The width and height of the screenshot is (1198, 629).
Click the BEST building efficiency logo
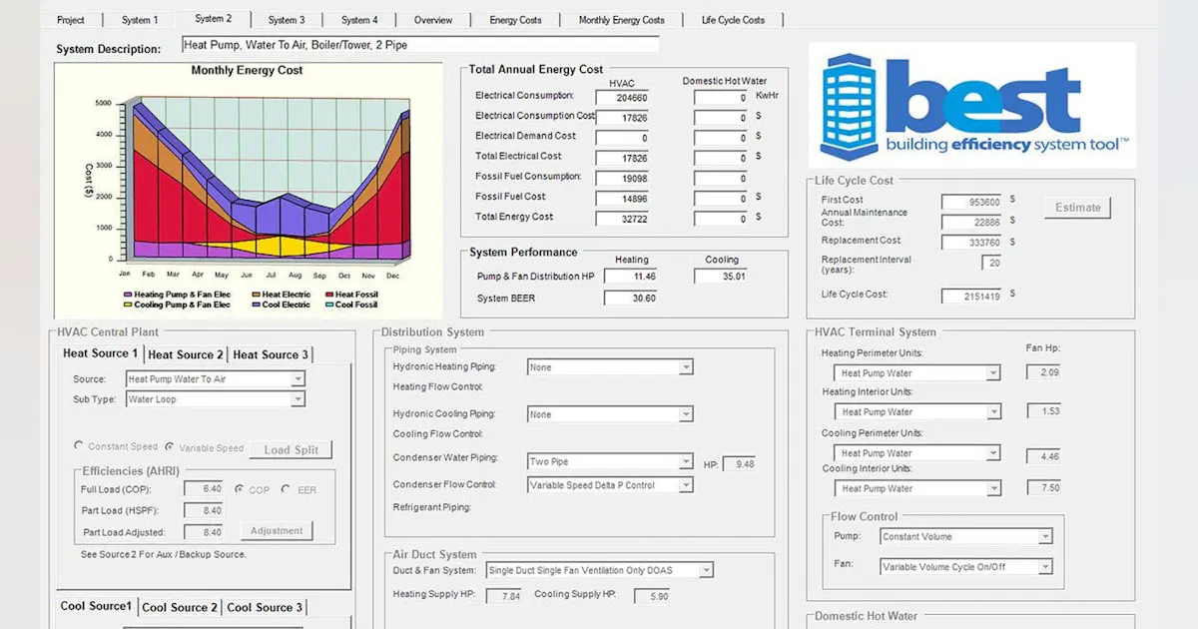[x=971, y=105]
